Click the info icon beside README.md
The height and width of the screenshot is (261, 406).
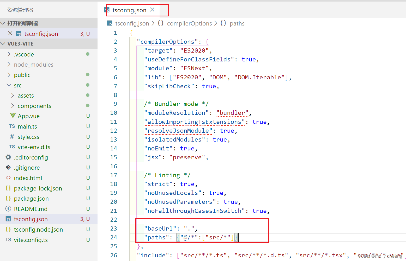(8, 209)
